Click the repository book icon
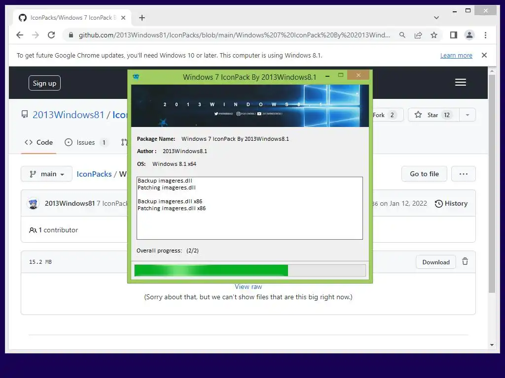The image size is (505, 378). point(25,114)
